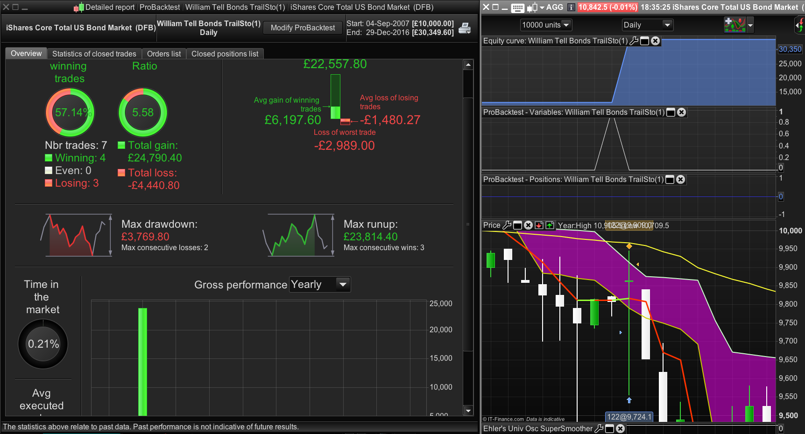Click the Max drawdown chart thumbnail
Image resolution: width=805 pixels, height=434 pixels.
(x=76, y=235)
